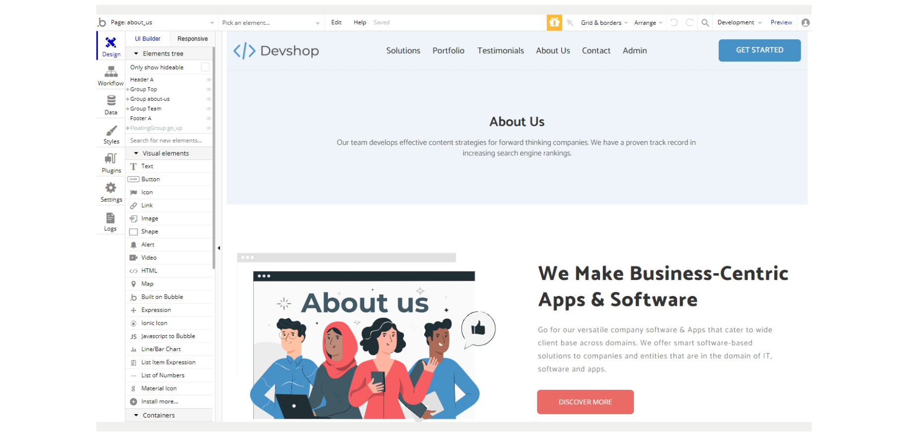909x434 pixels.
Task: Switch to the UI Builder tab
Action: 148,39
